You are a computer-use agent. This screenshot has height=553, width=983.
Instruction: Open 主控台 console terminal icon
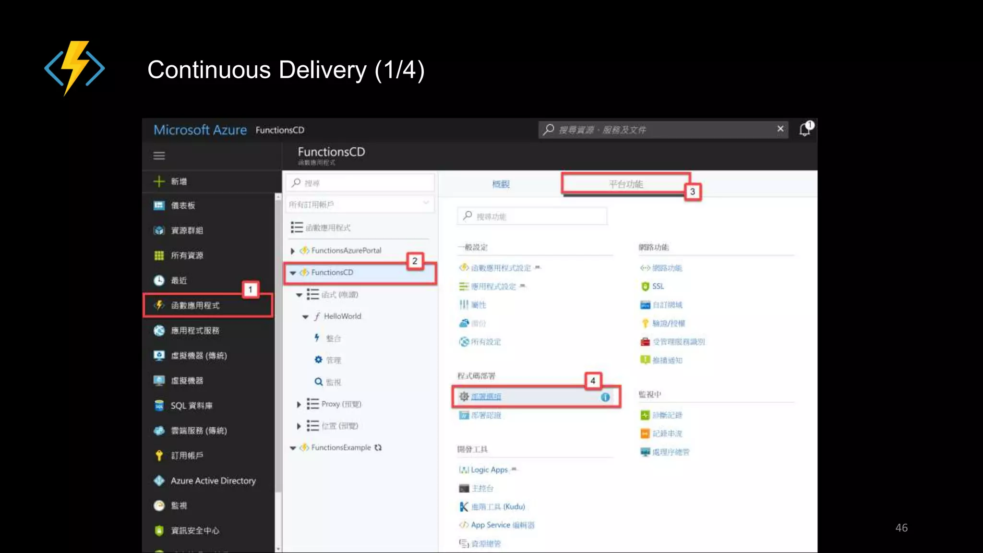pos(464,489)
